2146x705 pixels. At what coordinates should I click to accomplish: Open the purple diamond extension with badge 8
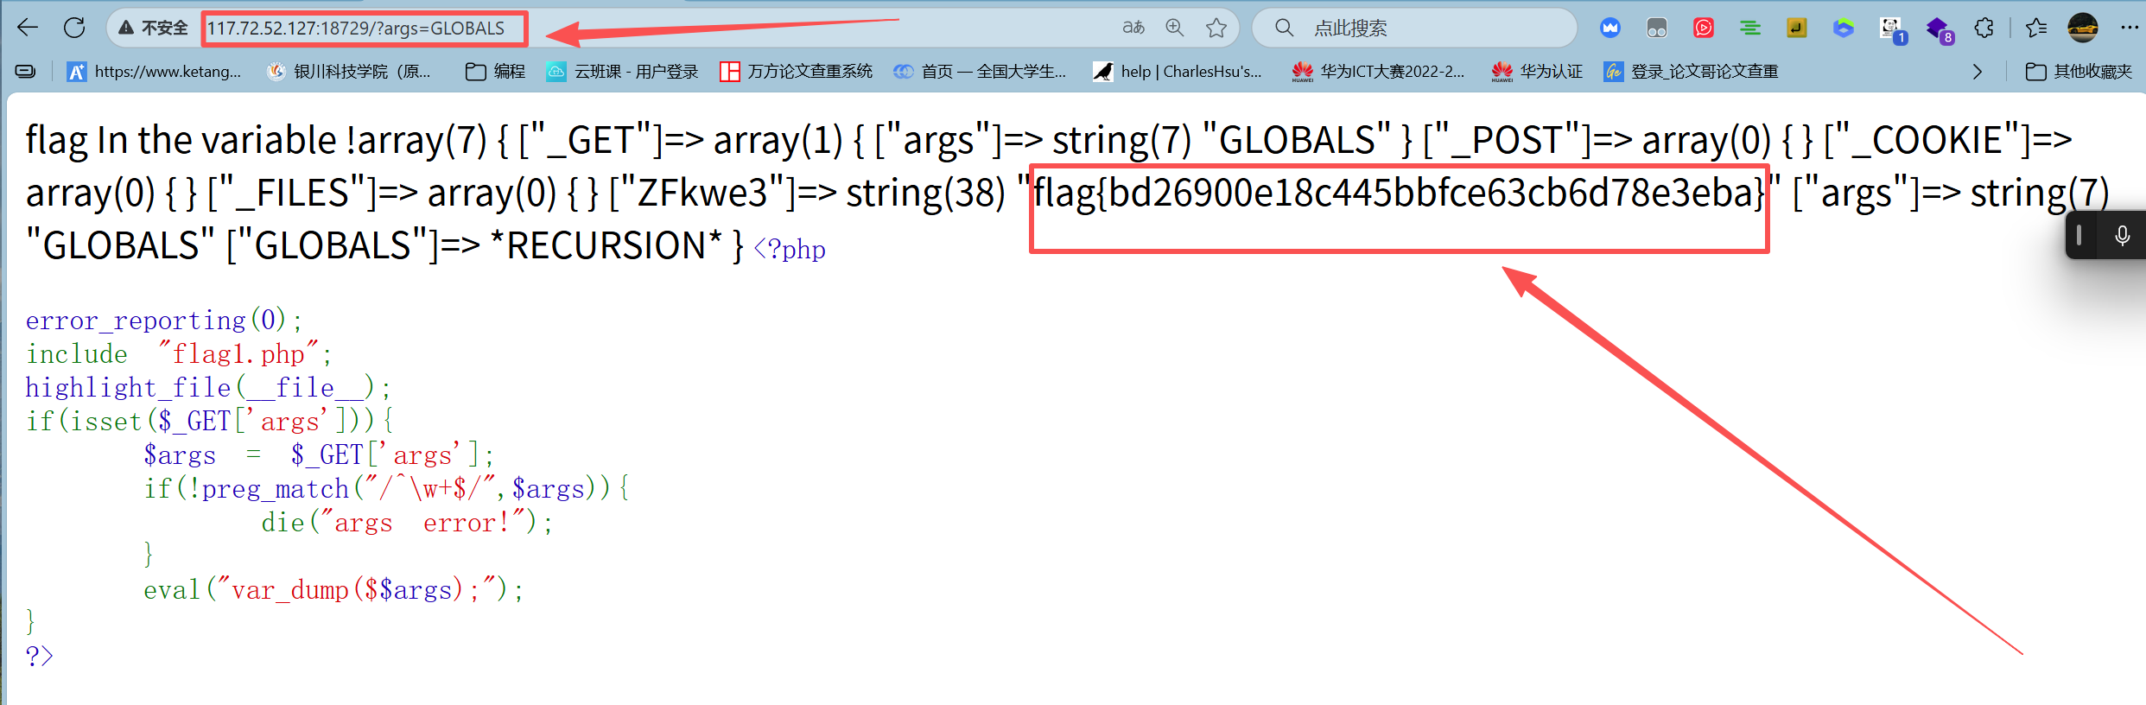[x=1940, y=29]
